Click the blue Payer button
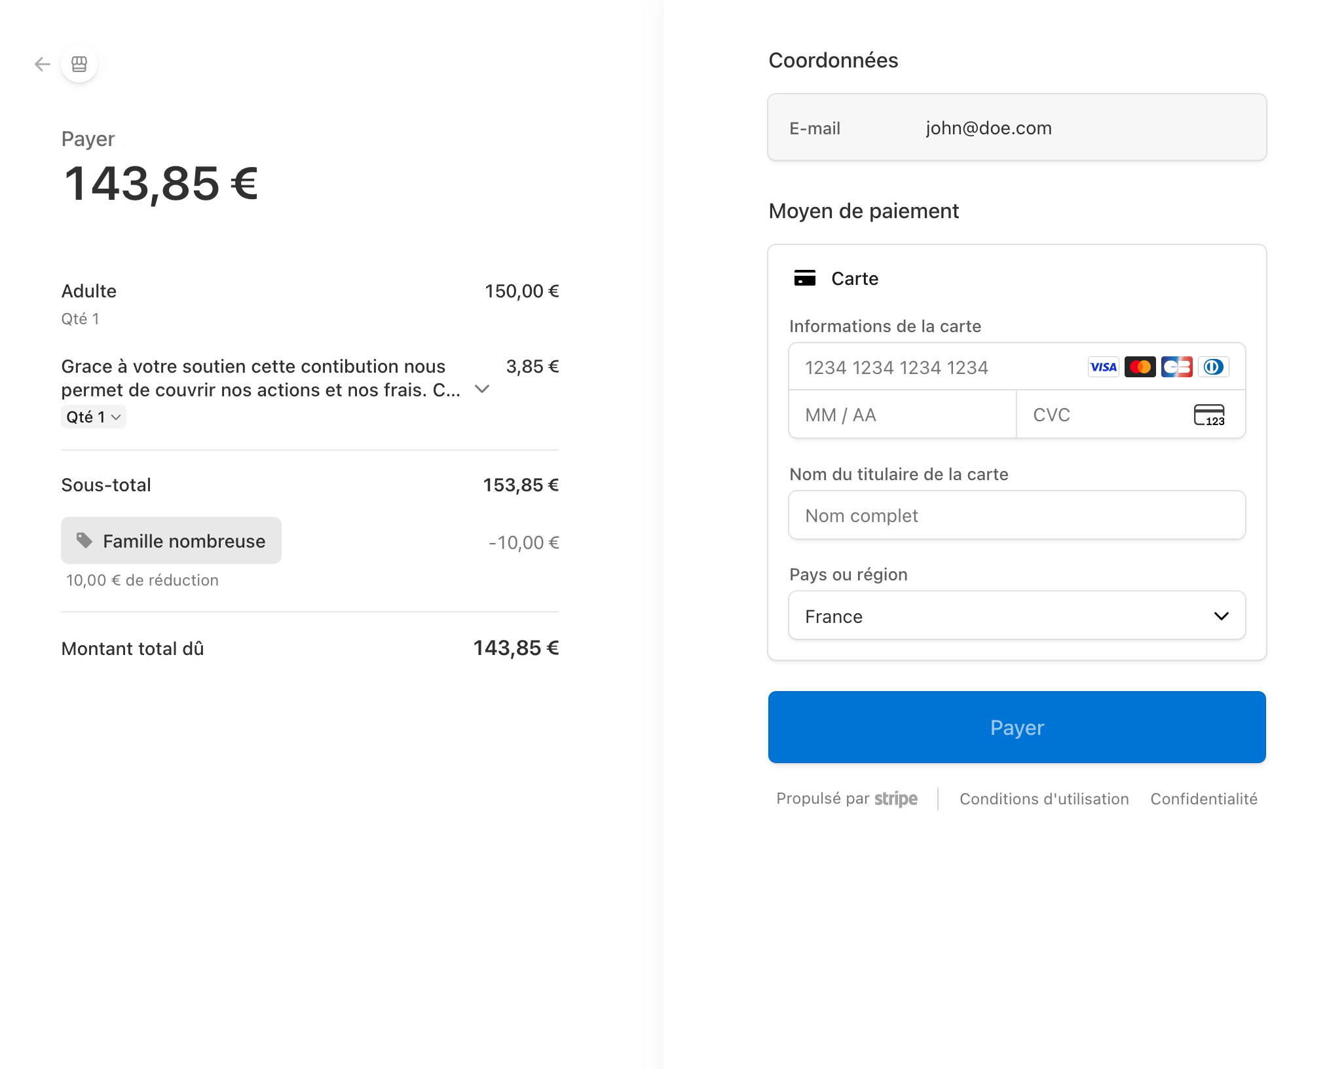Screen dimensions: 1327x1069 [x=1017, y=727]
